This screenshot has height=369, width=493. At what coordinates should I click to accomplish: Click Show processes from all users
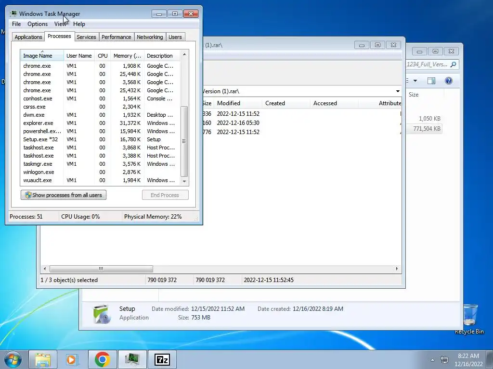pos(64,195)
